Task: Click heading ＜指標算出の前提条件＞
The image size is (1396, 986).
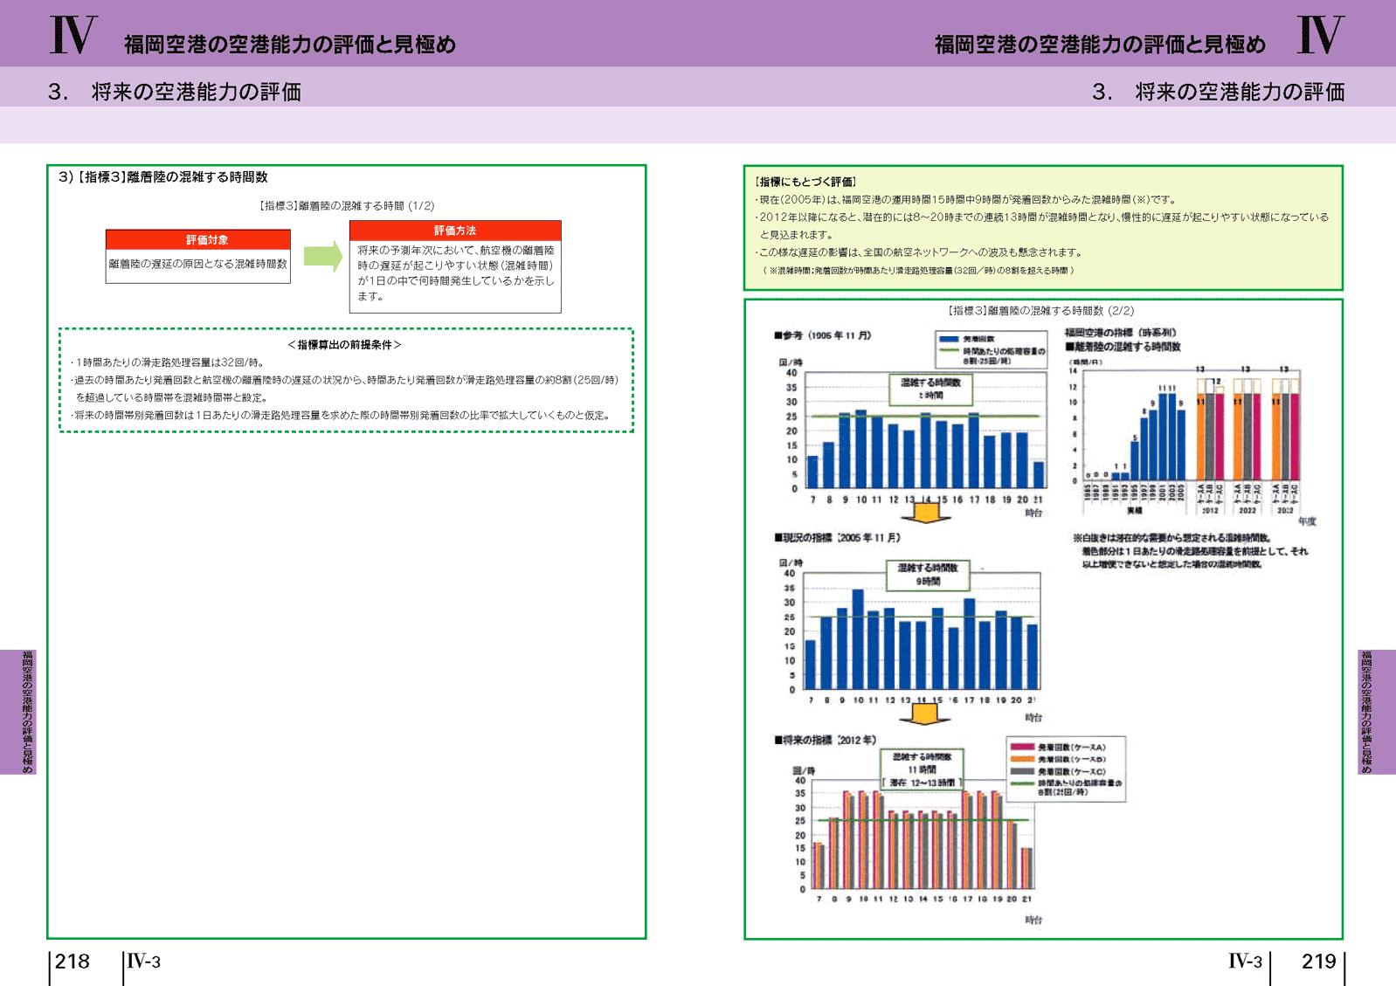Action: [345, 345]
